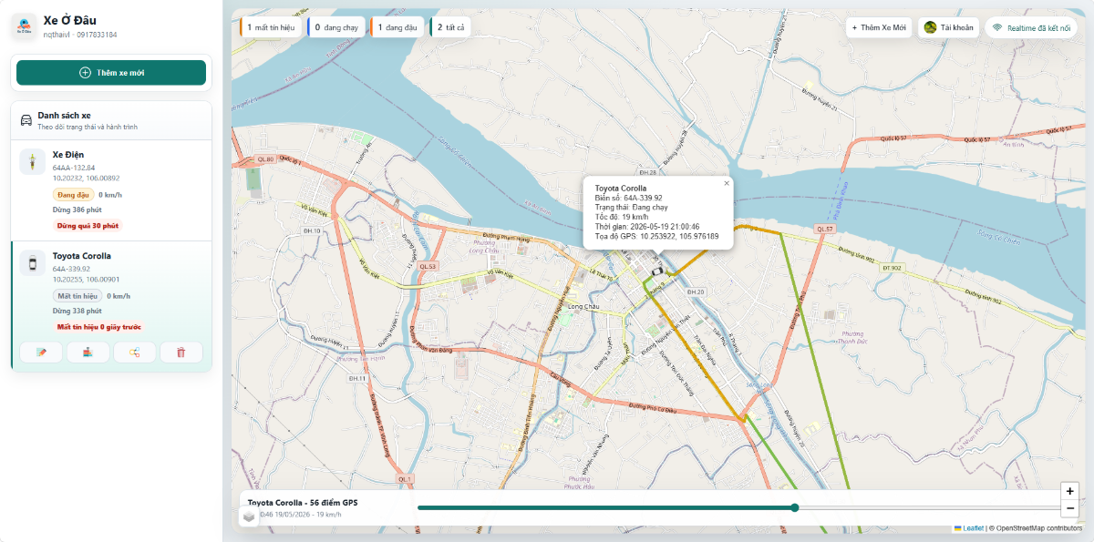Click Realtime đã kết nối status

click(1031, 27)
